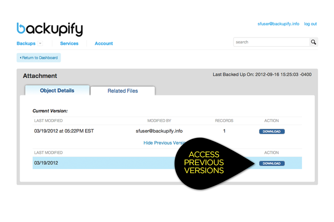The width and height of the screenshot is (334, 222).
Task: Open sfuser@backupify.info account link
Action: [278, 24]
